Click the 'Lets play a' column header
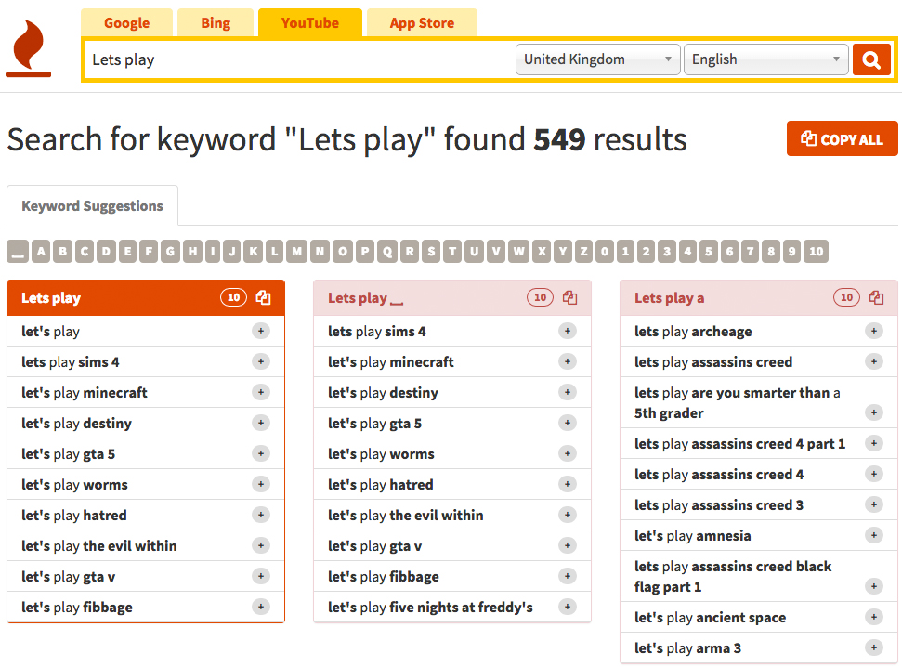The width and height of the screenshot is (902, 667). tap(759, 297)
